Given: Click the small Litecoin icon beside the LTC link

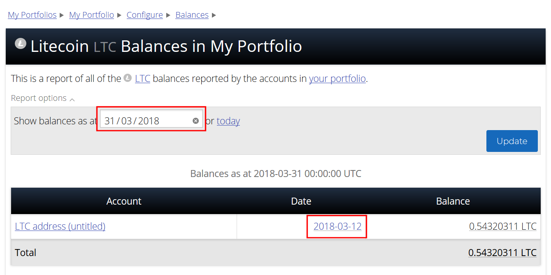Looking at the screenshot, I should (128, 78).
